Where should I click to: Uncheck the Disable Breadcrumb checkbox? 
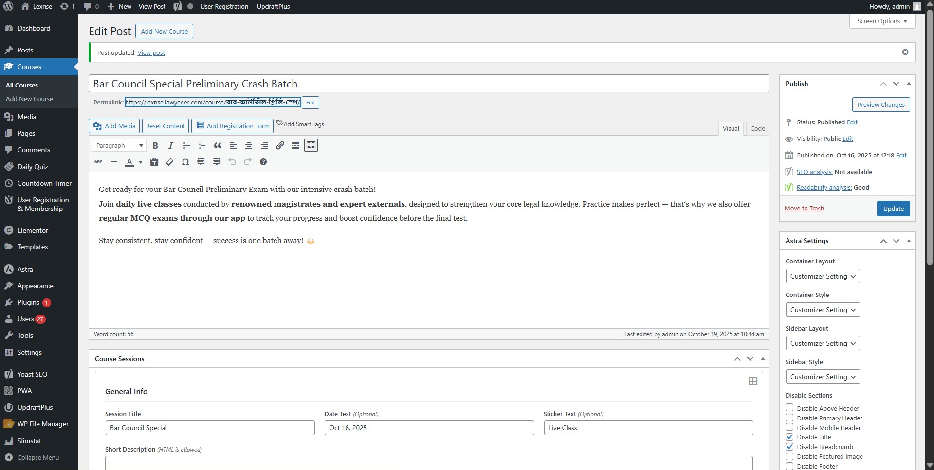pyautogui.click(x=789, y=447)
